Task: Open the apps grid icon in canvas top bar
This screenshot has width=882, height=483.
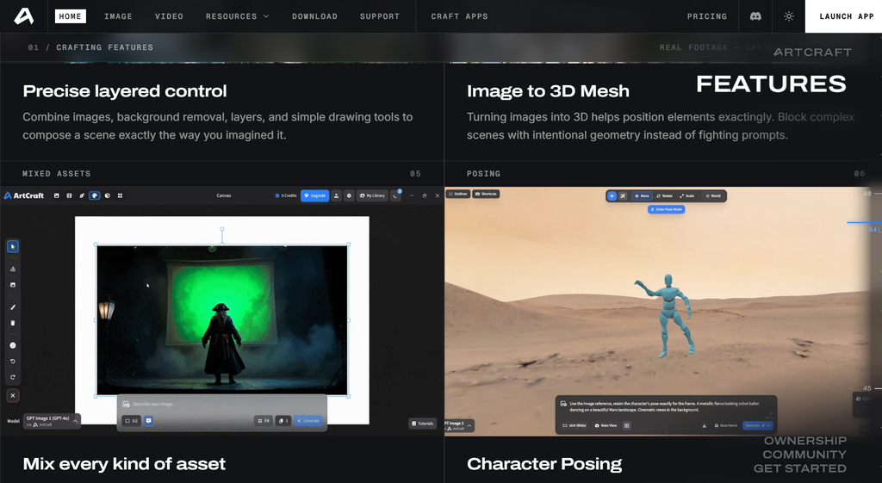Action: pos(120,195)
